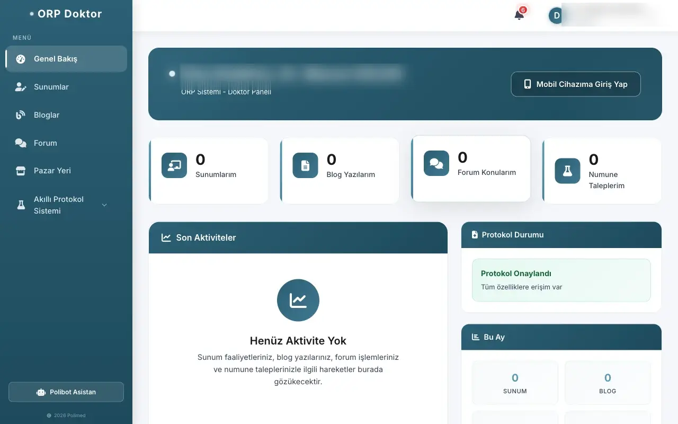
Task: Open the notifications bell
Action: pos(519,15)
